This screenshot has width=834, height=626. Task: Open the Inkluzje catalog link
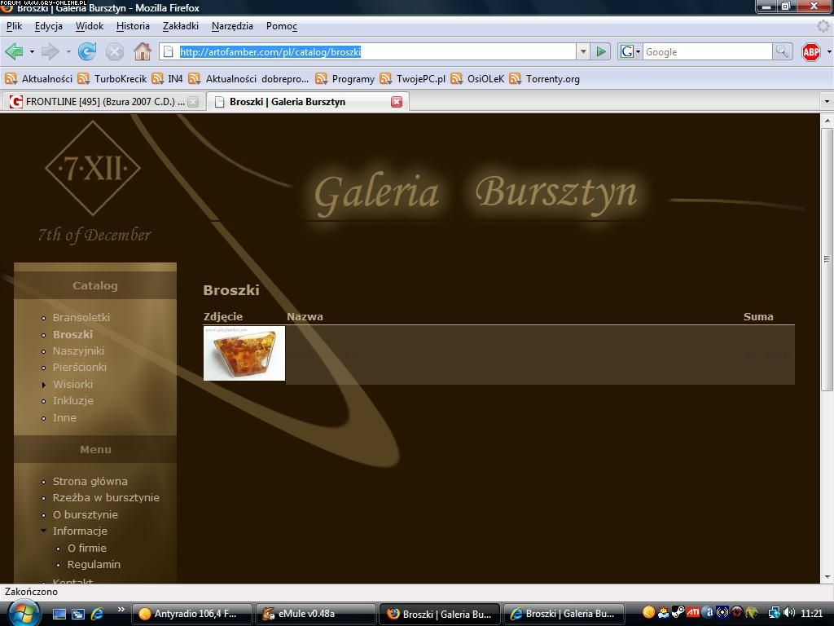pyautogui.click(x=72, y=401)
